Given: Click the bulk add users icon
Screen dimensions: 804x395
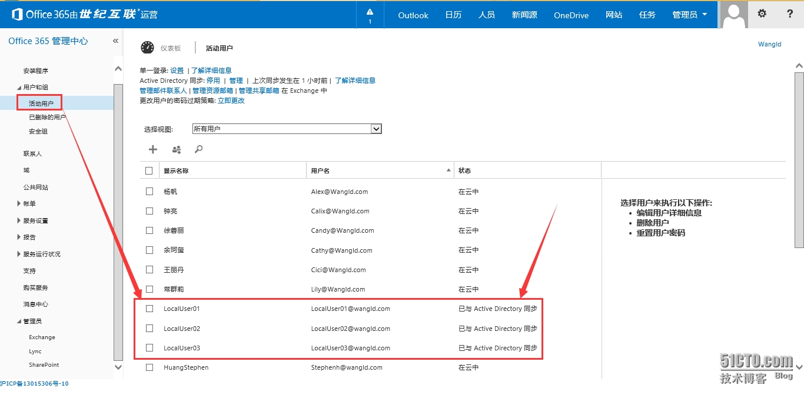Looking at the screenshot, I should [x=176, y=149].
